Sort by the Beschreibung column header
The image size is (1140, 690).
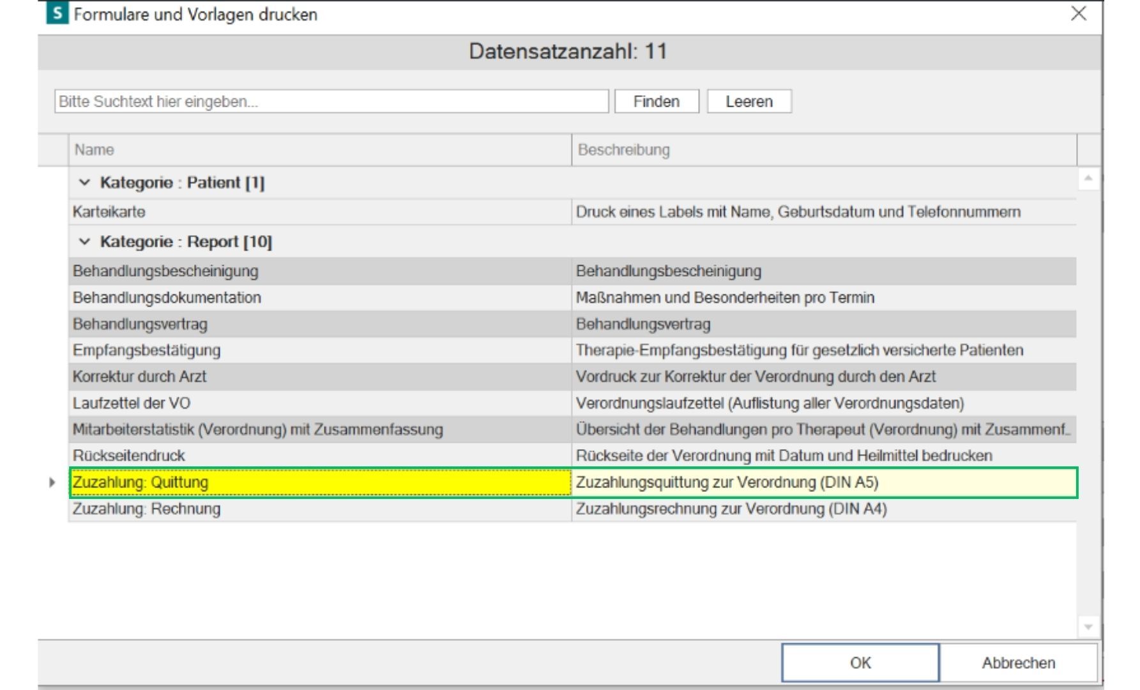tap(824, 150)
